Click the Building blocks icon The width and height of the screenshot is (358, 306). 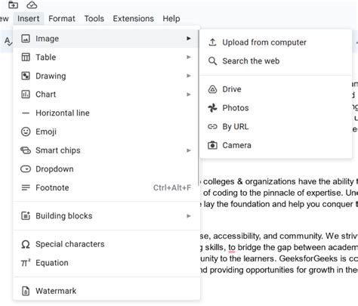[x=26, y=216]
